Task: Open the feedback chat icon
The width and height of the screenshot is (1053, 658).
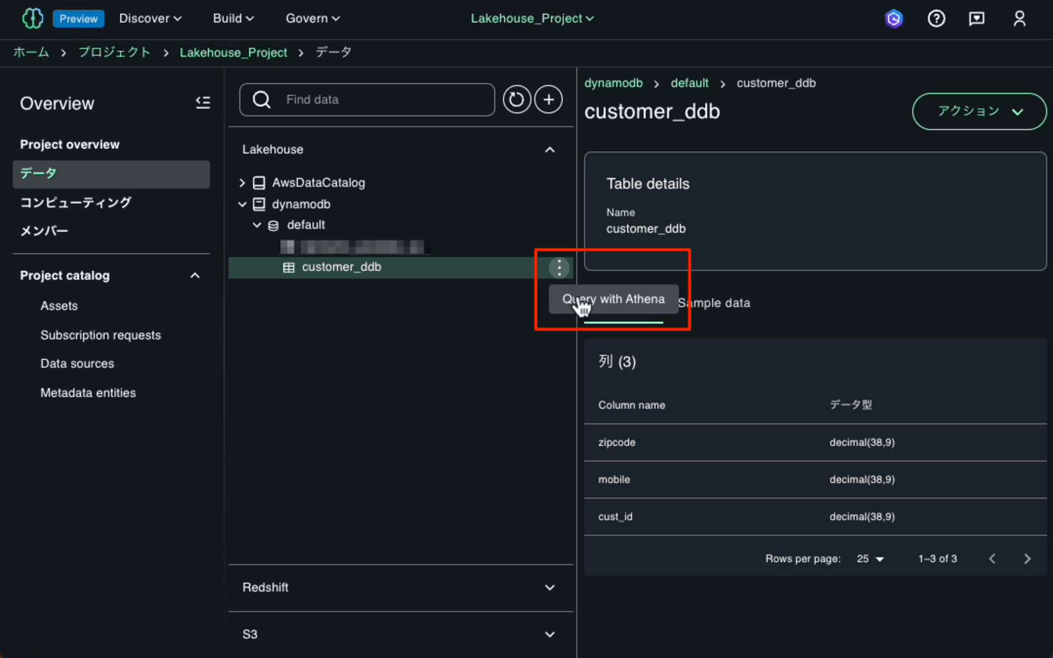Action: 977,19
